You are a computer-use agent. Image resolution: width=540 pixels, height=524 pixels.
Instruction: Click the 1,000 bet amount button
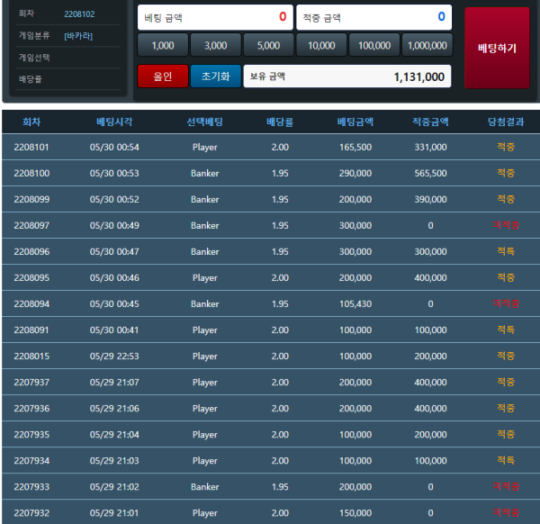pos(163,45)
